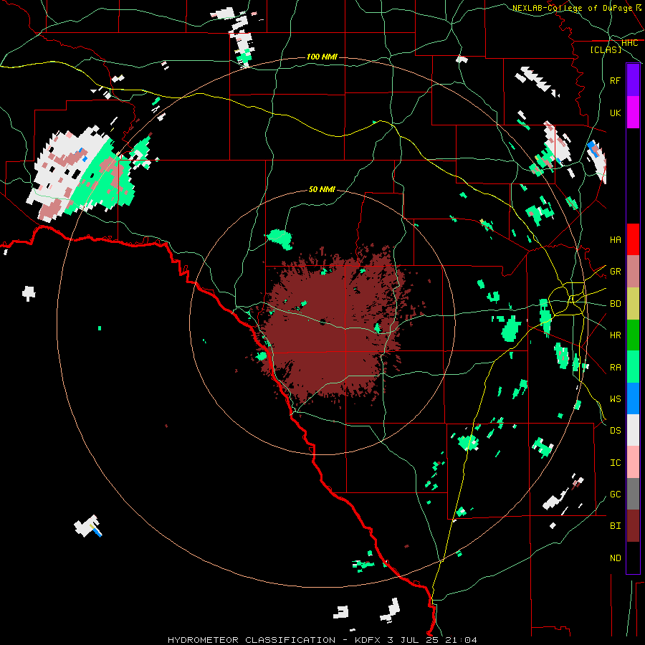The width and height of the screenshot is (645, 645).
Task: Click the WS legend label
Action: point(616,398)
